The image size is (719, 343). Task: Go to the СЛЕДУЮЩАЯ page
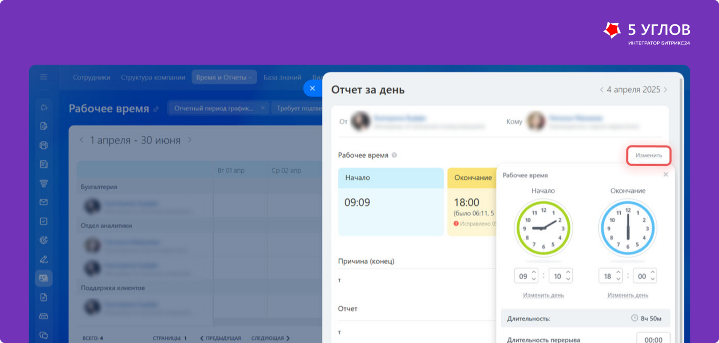click(270, 338)
